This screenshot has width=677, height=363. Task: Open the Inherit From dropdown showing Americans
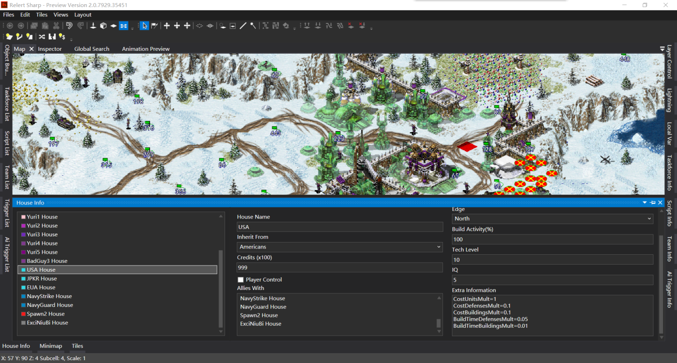340,247
